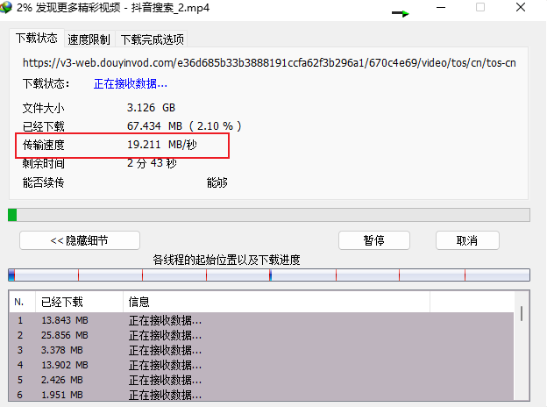Click the IDM app icon in title bar
The width and height of the screenshot is (547, 407).
click(5, 7)
